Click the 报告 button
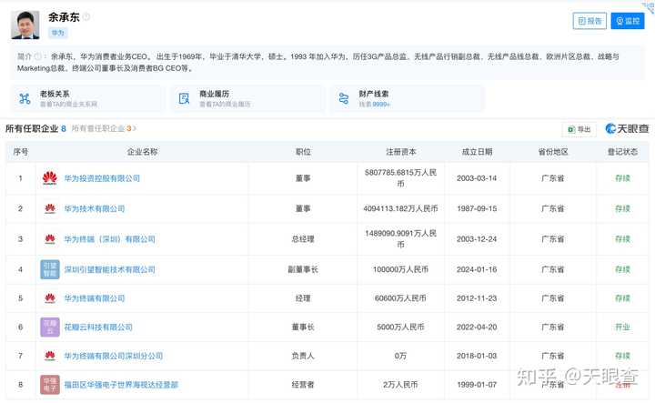The width and height of the screenshot is (655, 403). [589, 21]
